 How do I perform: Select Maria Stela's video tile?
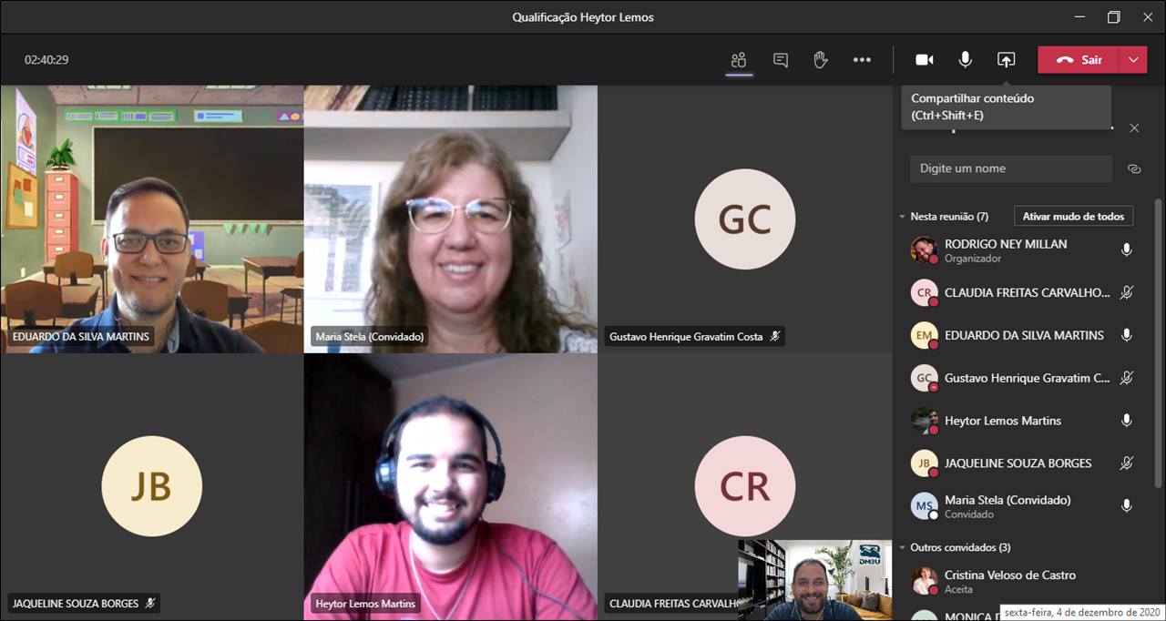coord(451,219)
